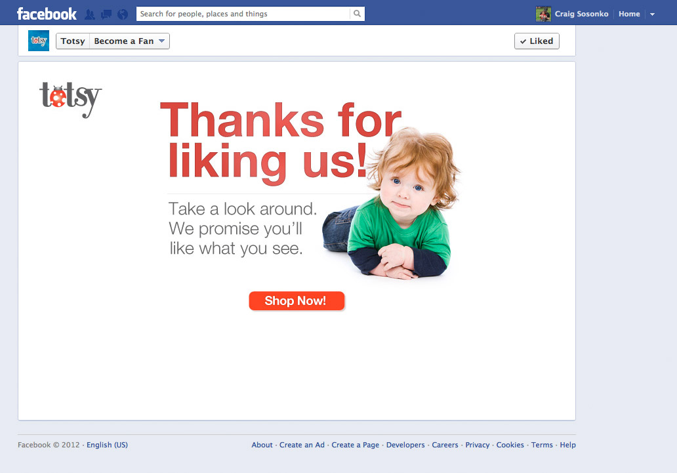Click in the search input field

[x=243, y=14]
